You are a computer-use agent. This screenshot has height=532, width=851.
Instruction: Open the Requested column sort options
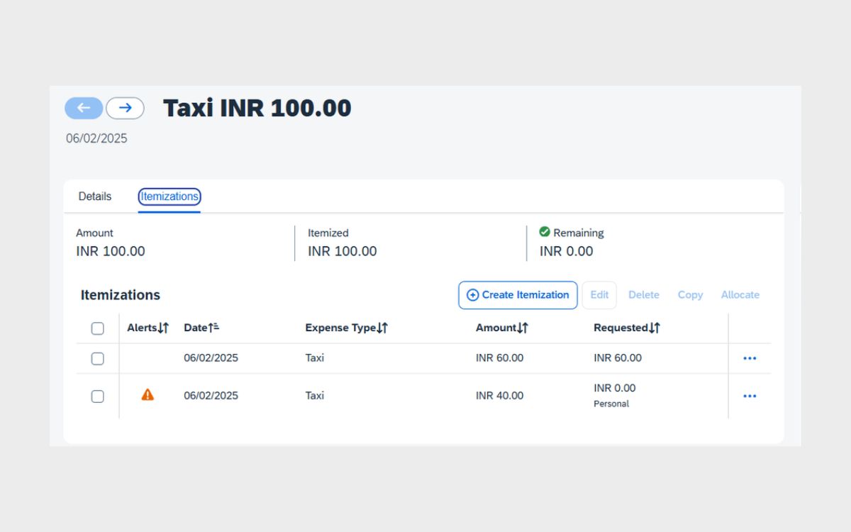click(655, 328)
